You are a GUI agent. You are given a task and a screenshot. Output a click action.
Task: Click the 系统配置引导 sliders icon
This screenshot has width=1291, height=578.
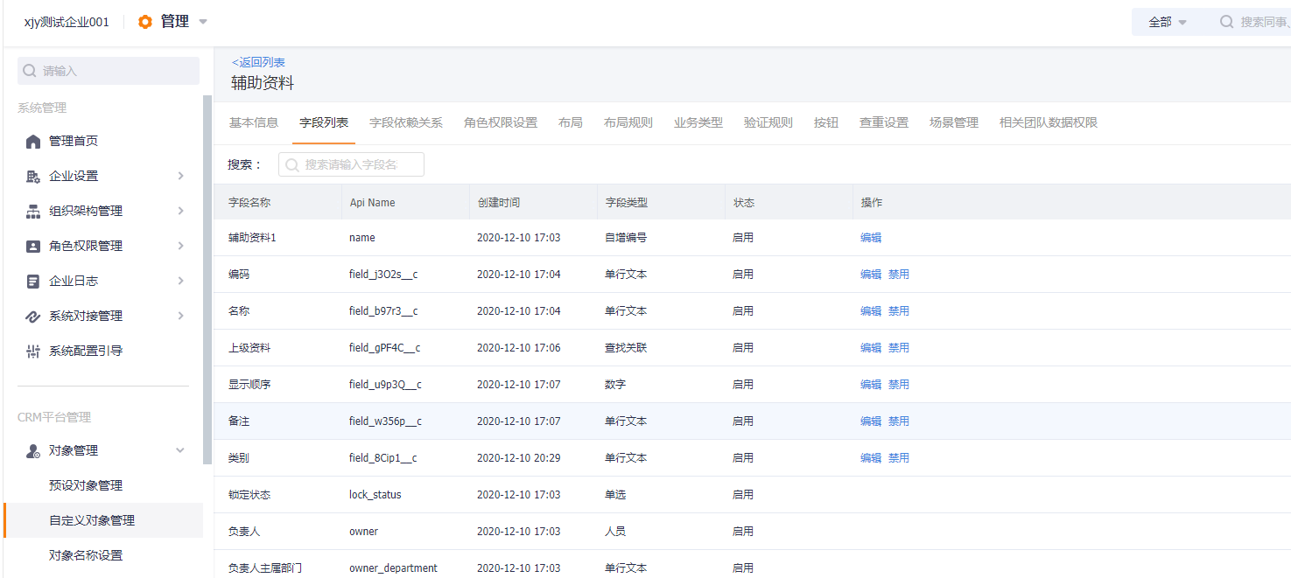point(33,352)
